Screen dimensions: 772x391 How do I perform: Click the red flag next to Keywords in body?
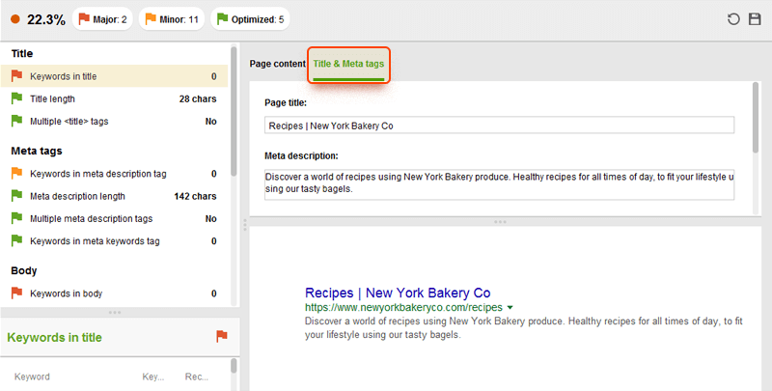pos(16,293)
